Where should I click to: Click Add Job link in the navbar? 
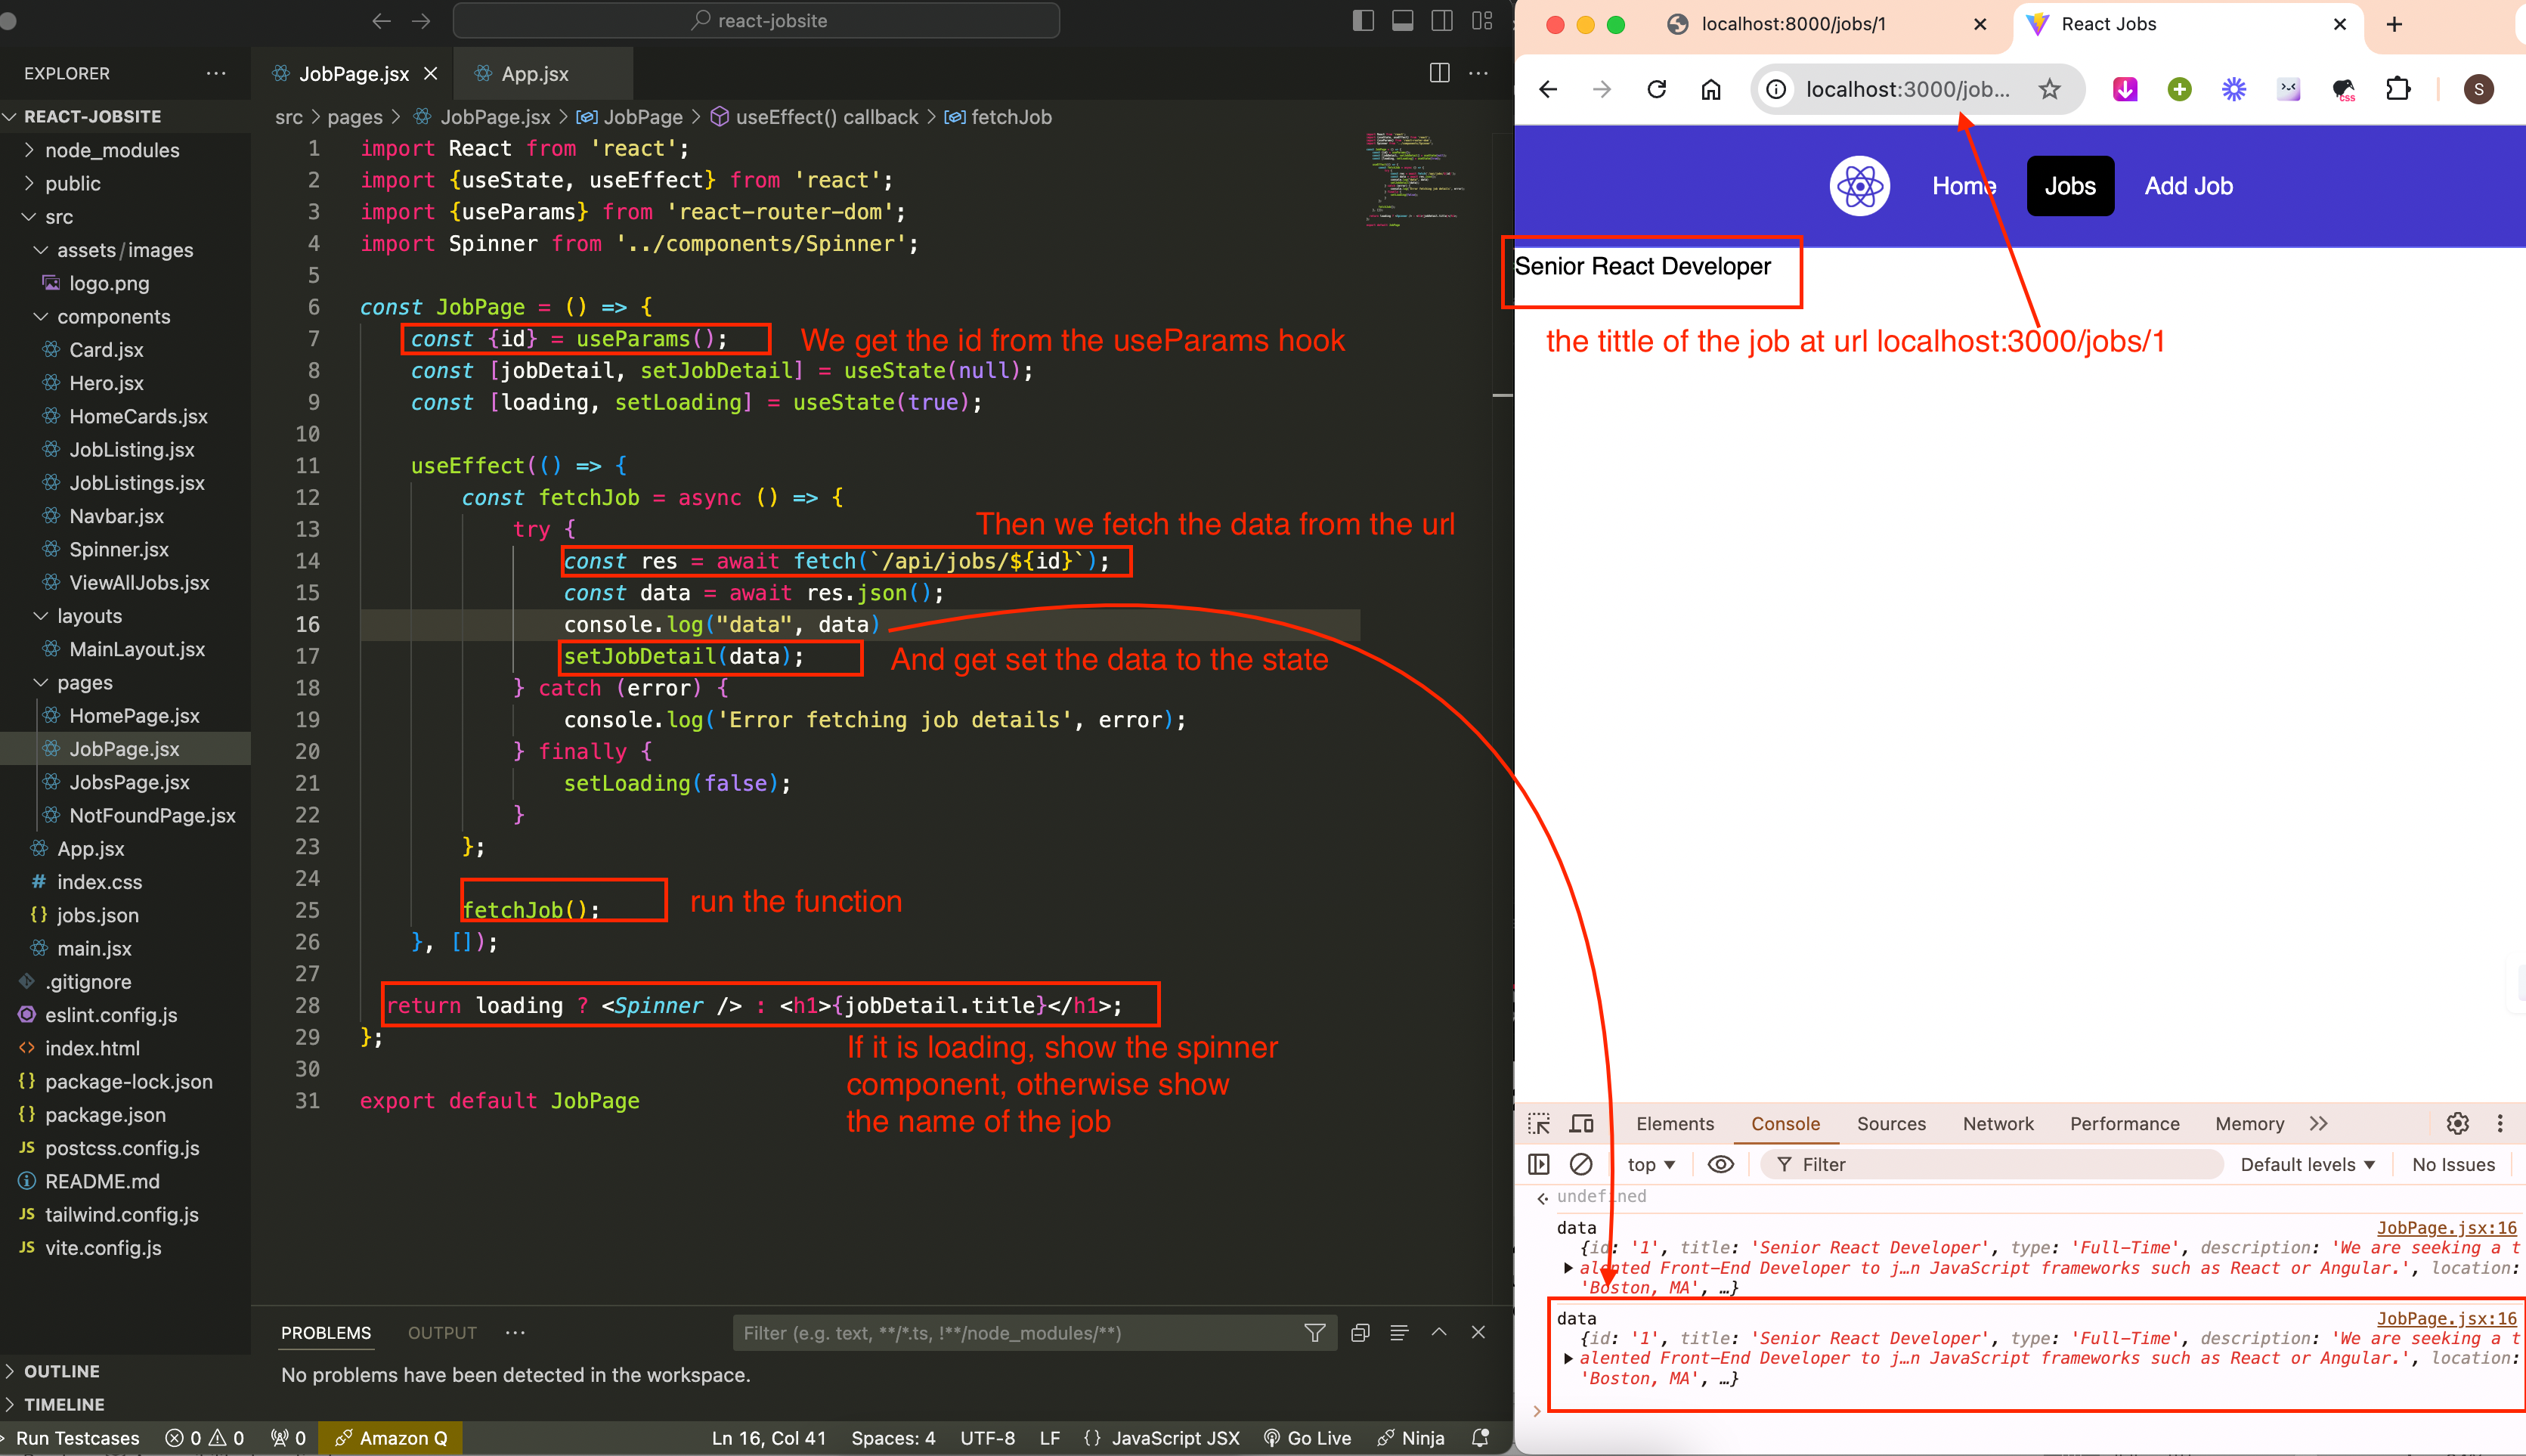[2188, 186]
